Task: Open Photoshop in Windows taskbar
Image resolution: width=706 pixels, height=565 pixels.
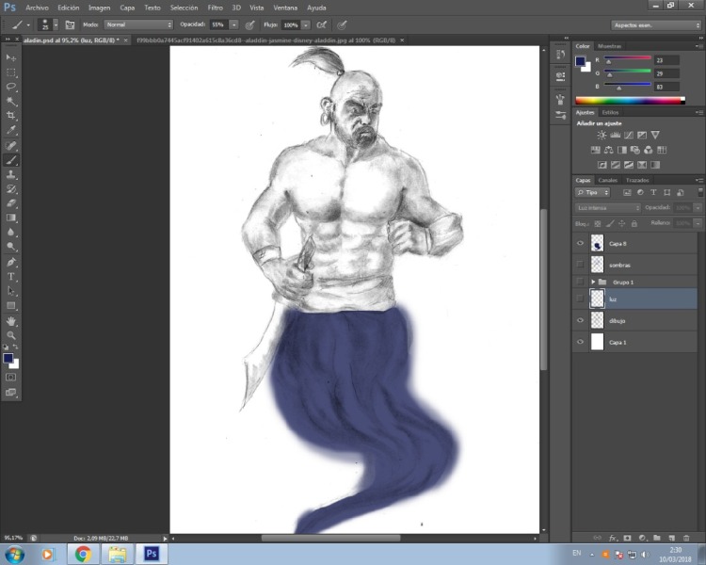Action: click(152, 554)
